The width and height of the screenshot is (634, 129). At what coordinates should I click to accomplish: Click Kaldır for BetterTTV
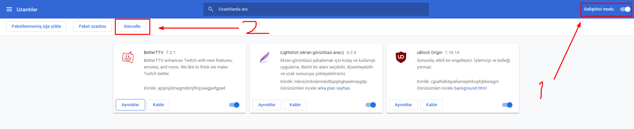click(158, 105)
